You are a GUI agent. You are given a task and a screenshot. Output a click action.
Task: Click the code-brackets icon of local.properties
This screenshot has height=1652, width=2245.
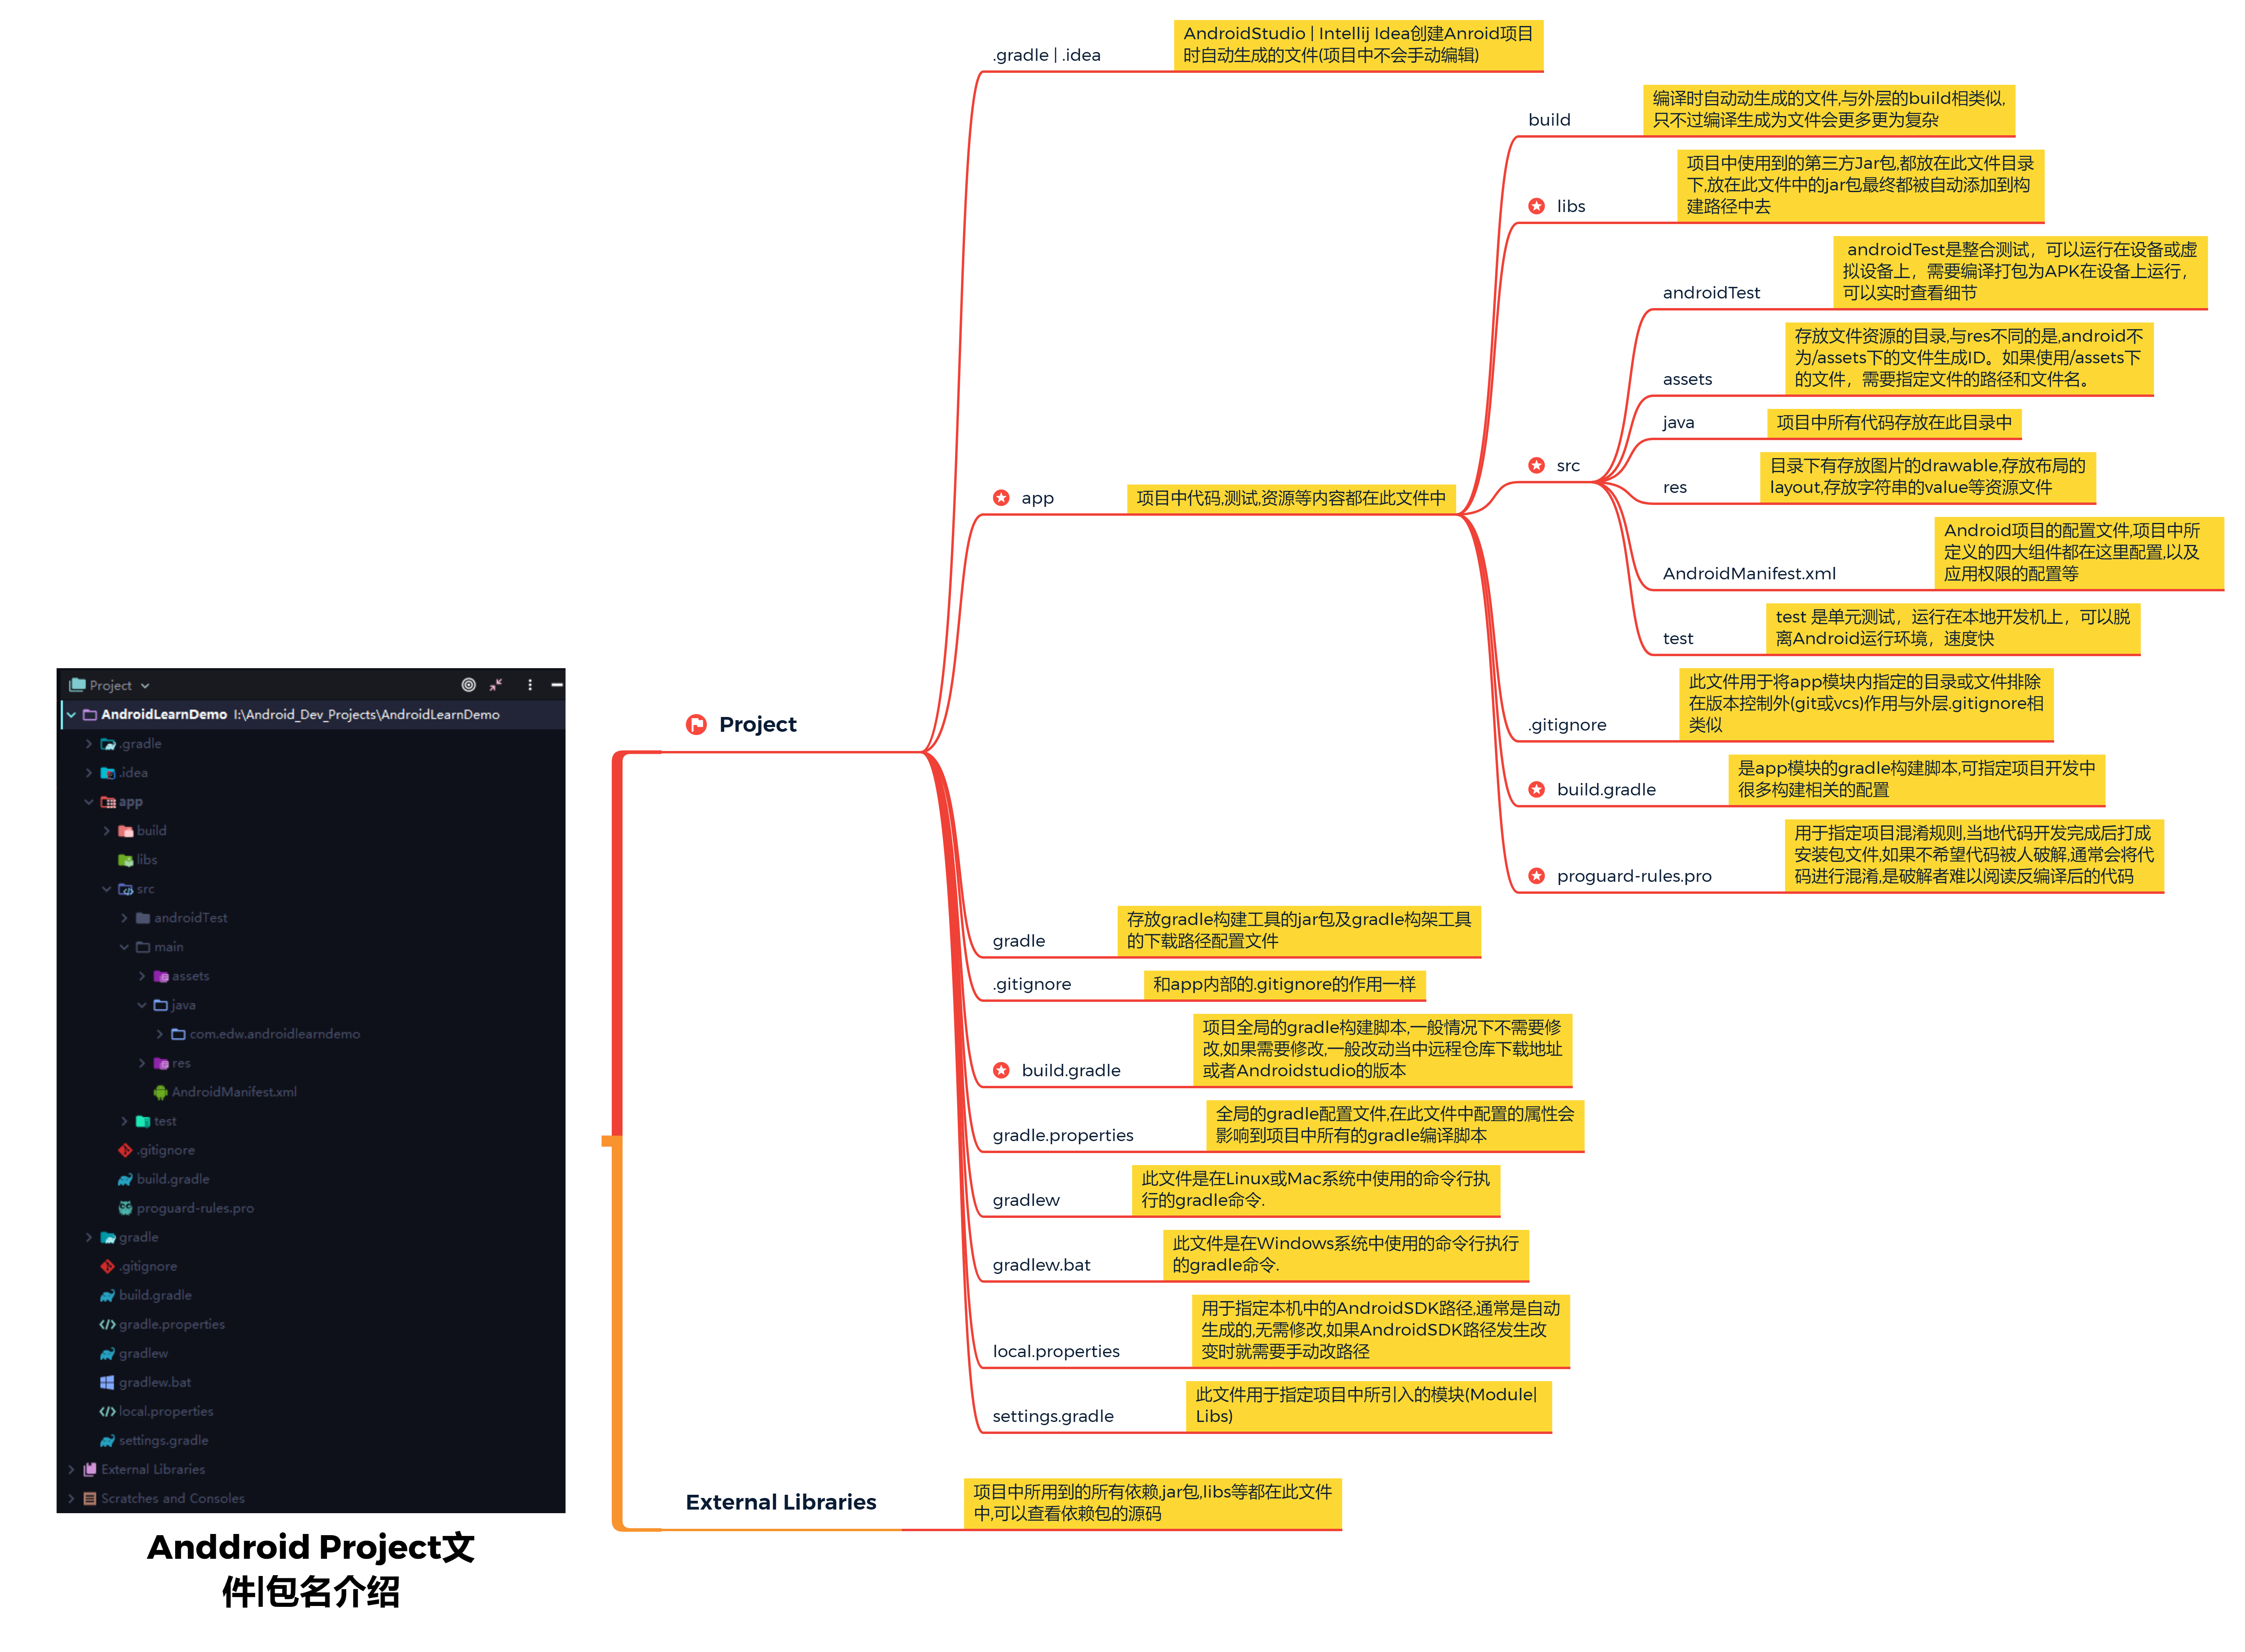tap(107, 1411)
